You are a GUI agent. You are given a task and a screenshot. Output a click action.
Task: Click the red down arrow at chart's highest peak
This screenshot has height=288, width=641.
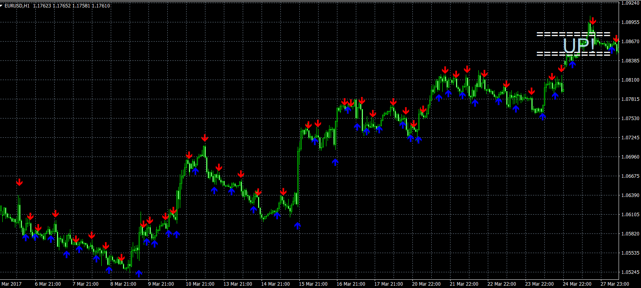click(x=593, y=21)
